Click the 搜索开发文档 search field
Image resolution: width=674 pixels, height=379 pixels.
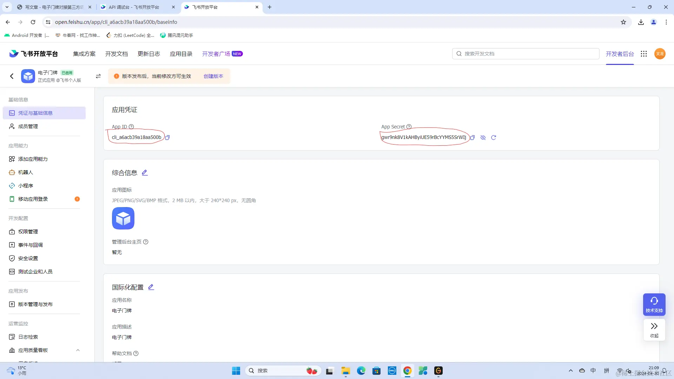pos(526,54)
